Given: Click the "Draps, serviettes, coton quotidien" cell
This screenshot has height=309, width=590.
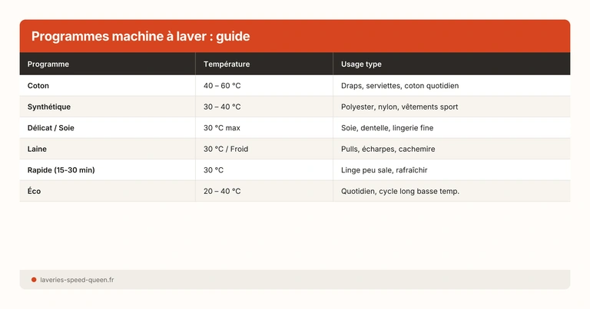Looking at the screenshot, I should click(399, 86).
